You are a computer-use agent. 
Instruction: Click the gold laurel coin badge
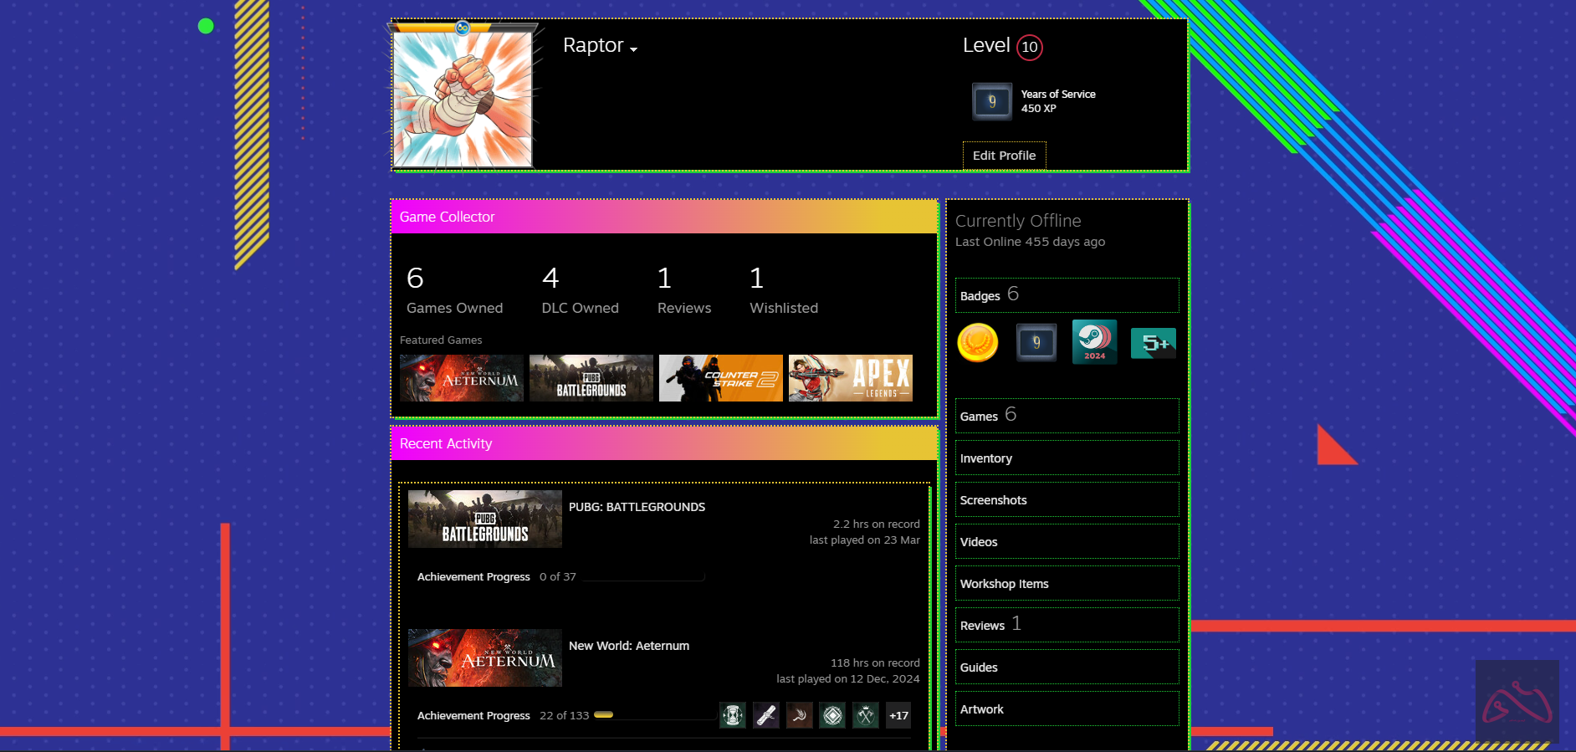coord(978,342)
